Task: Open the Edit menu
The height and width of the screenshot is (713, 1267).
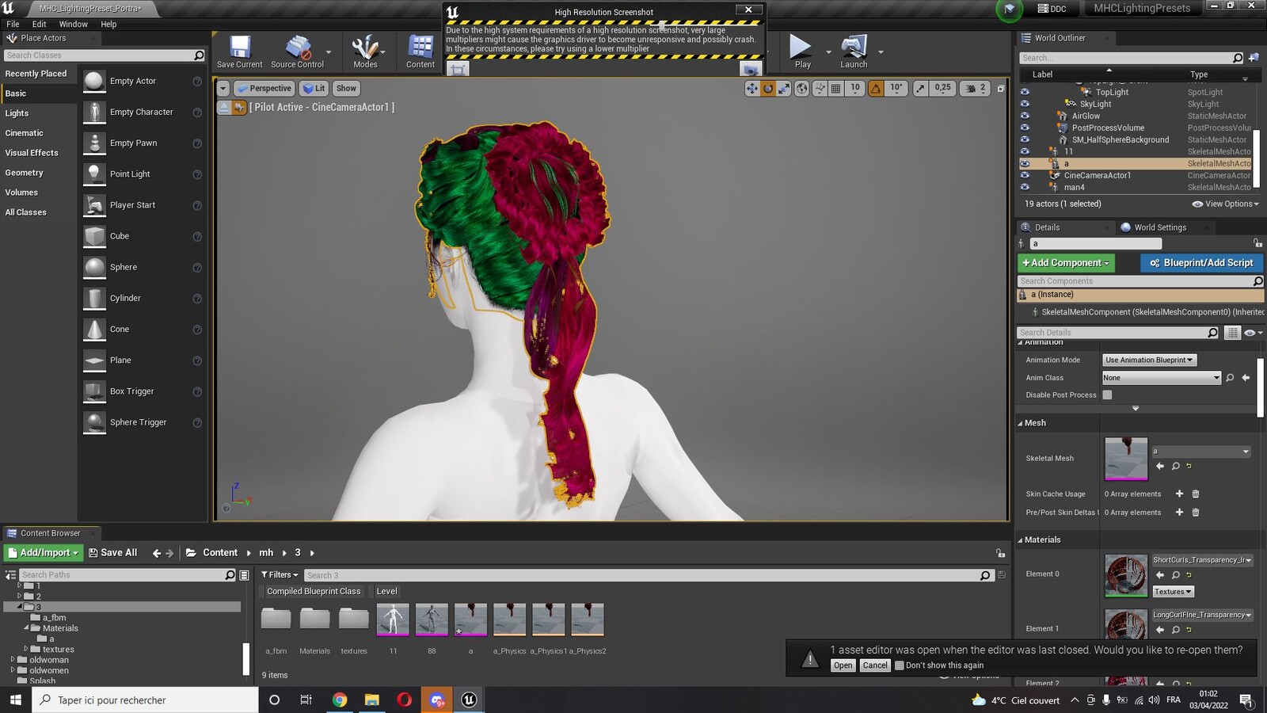Action: coord(39,25)
